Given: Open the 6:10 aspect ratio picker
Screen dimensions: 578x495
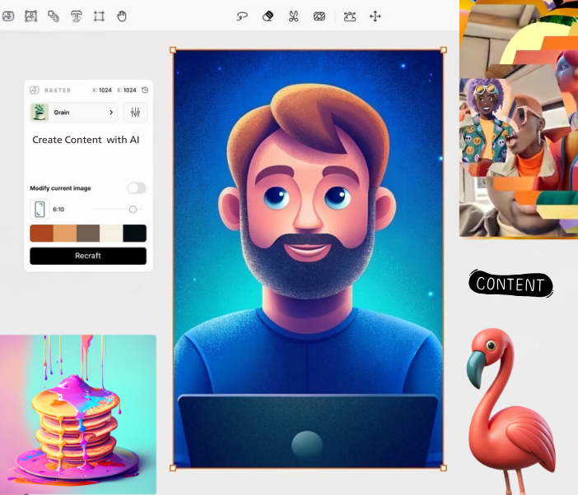Looking at the screenshot, I should coord(40,209).
